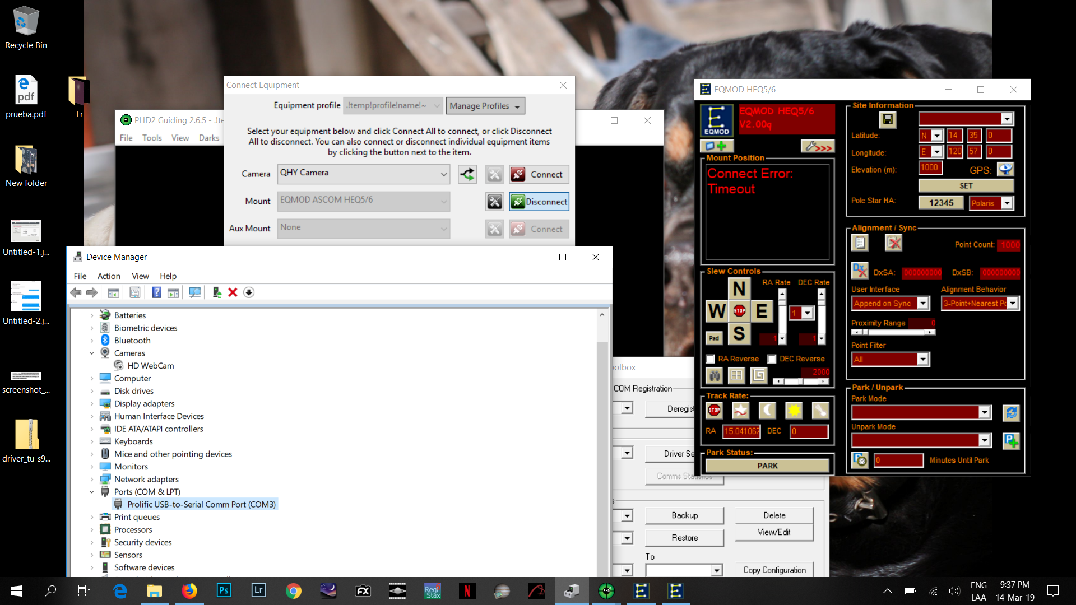Start custom tracking with comet icon

point(820,411)
